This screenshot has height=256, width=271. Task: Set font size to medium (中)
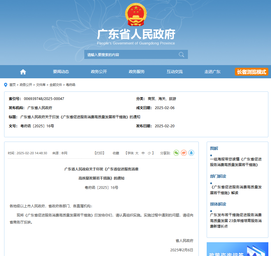point(143,153)
